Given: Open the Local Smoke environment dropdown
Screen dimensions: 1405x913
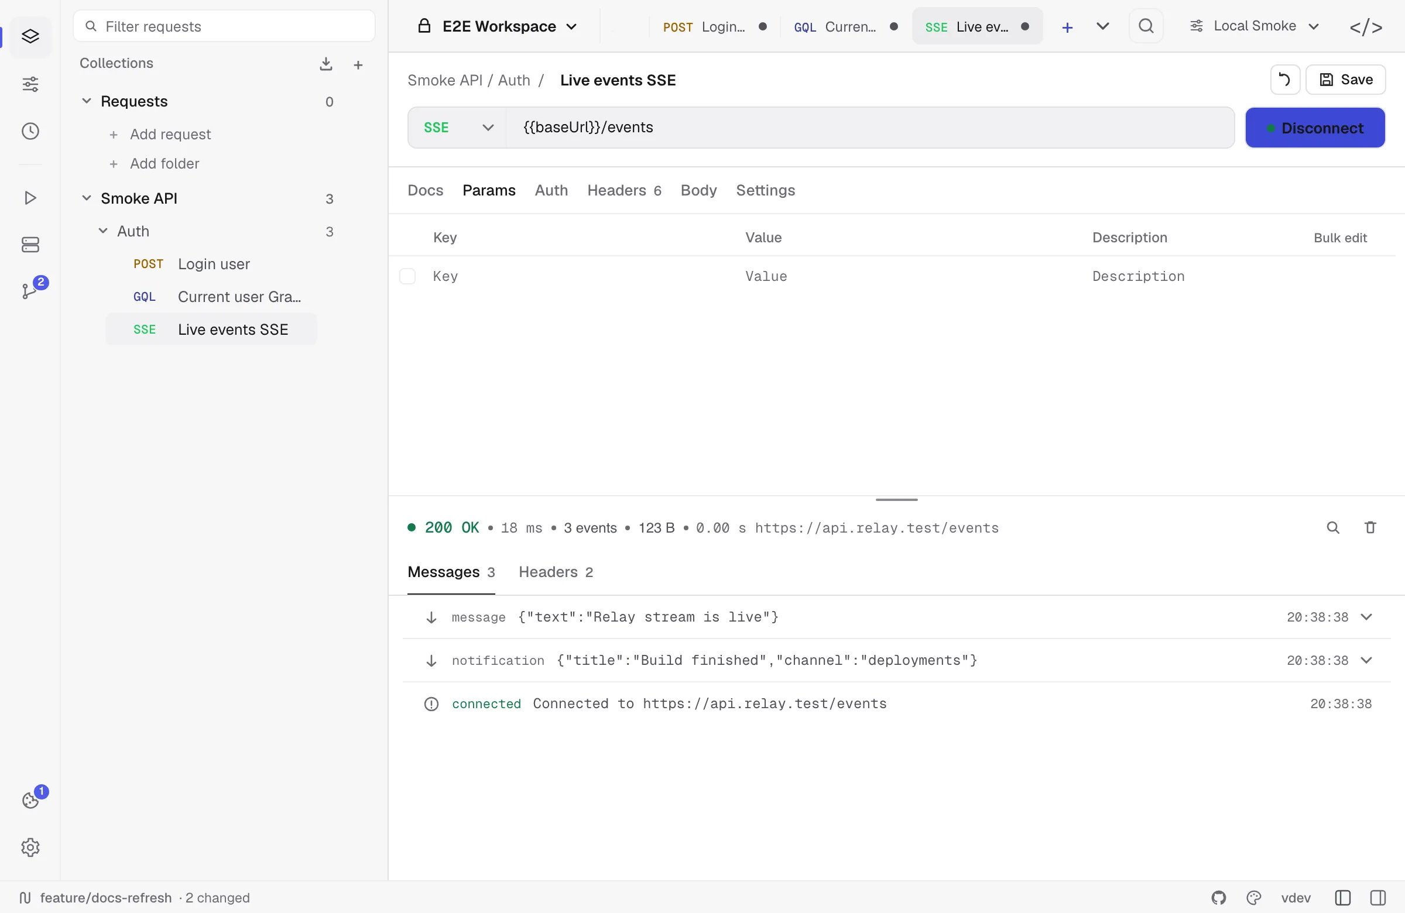Looking at the screenshot, I should click(1254, 26).
